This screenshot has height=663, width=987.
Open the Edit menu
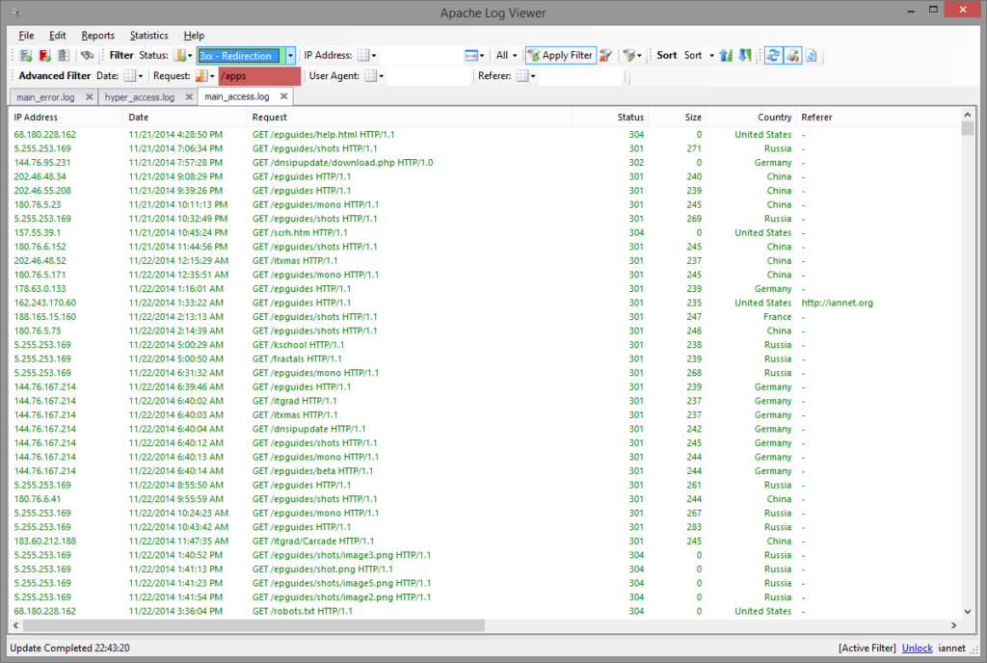(57, 36)
